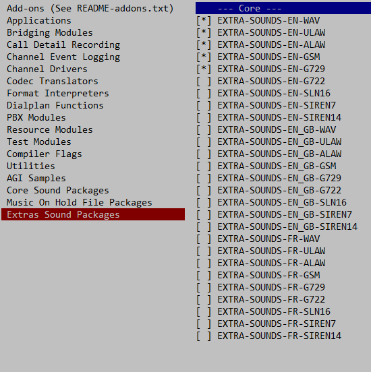Select Call Detail Recording menu
The image size is (371, 372).
[63, 45]
